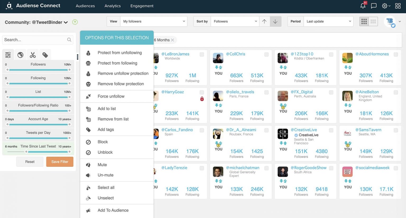Toggle the compact grid view layout
This screenshot has height=218, width=406.
click(373, 21)
